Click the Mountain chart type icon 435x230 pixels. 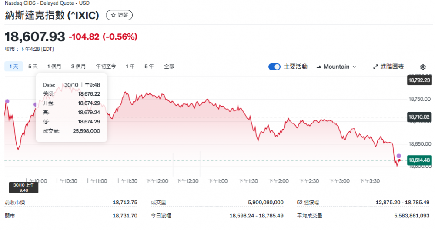point(319,67)
